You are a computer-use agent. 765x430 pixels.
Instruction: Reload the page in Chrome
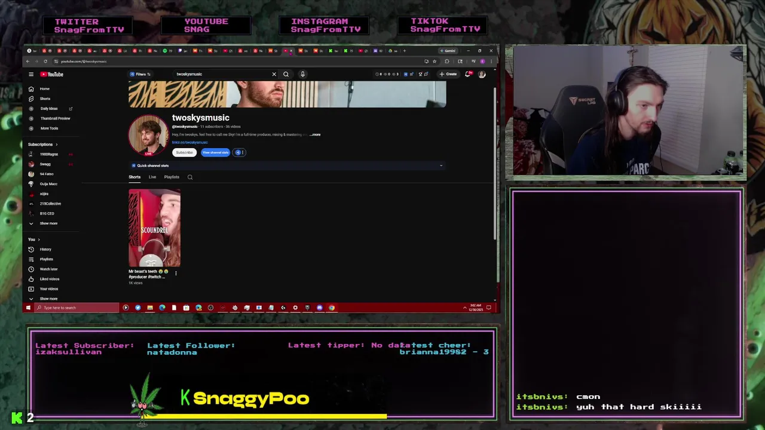coord(45,61)
